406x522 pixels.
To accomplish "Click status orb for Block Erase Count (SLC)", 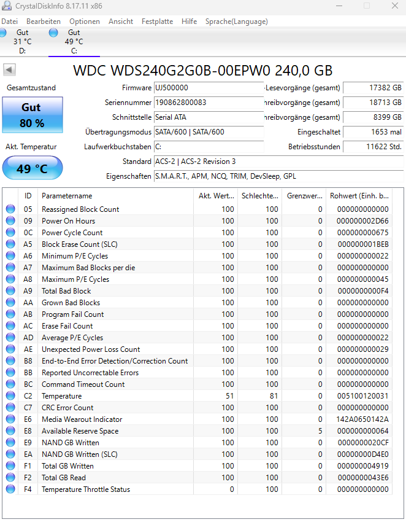I will [x=10, y=244].
